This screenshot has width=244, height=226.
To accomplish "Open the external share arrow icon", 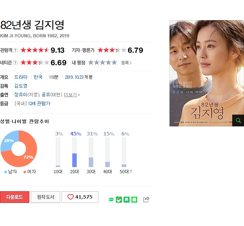I will pyautogui.click(x=146, y=199).
